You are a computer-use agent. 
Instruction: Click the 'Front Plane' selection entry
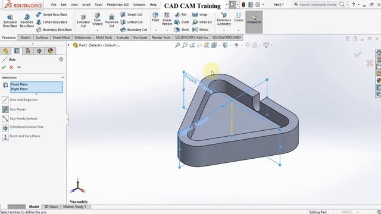pyautogui.click(x=20, y=84)
